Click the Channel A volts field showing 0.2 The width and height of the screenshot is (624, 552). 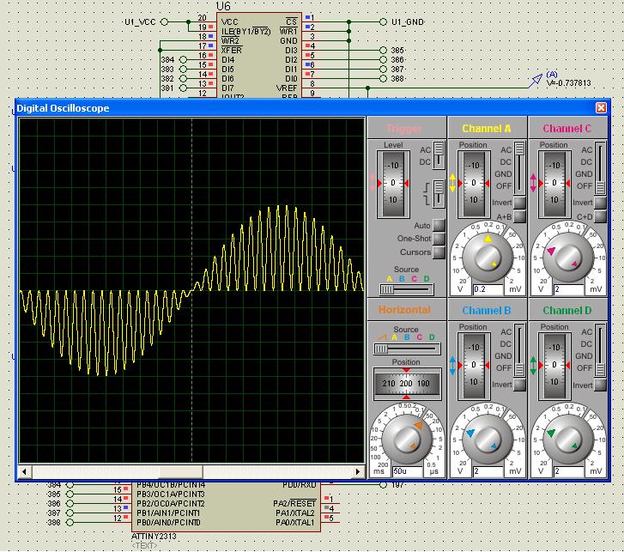[488, 289]
